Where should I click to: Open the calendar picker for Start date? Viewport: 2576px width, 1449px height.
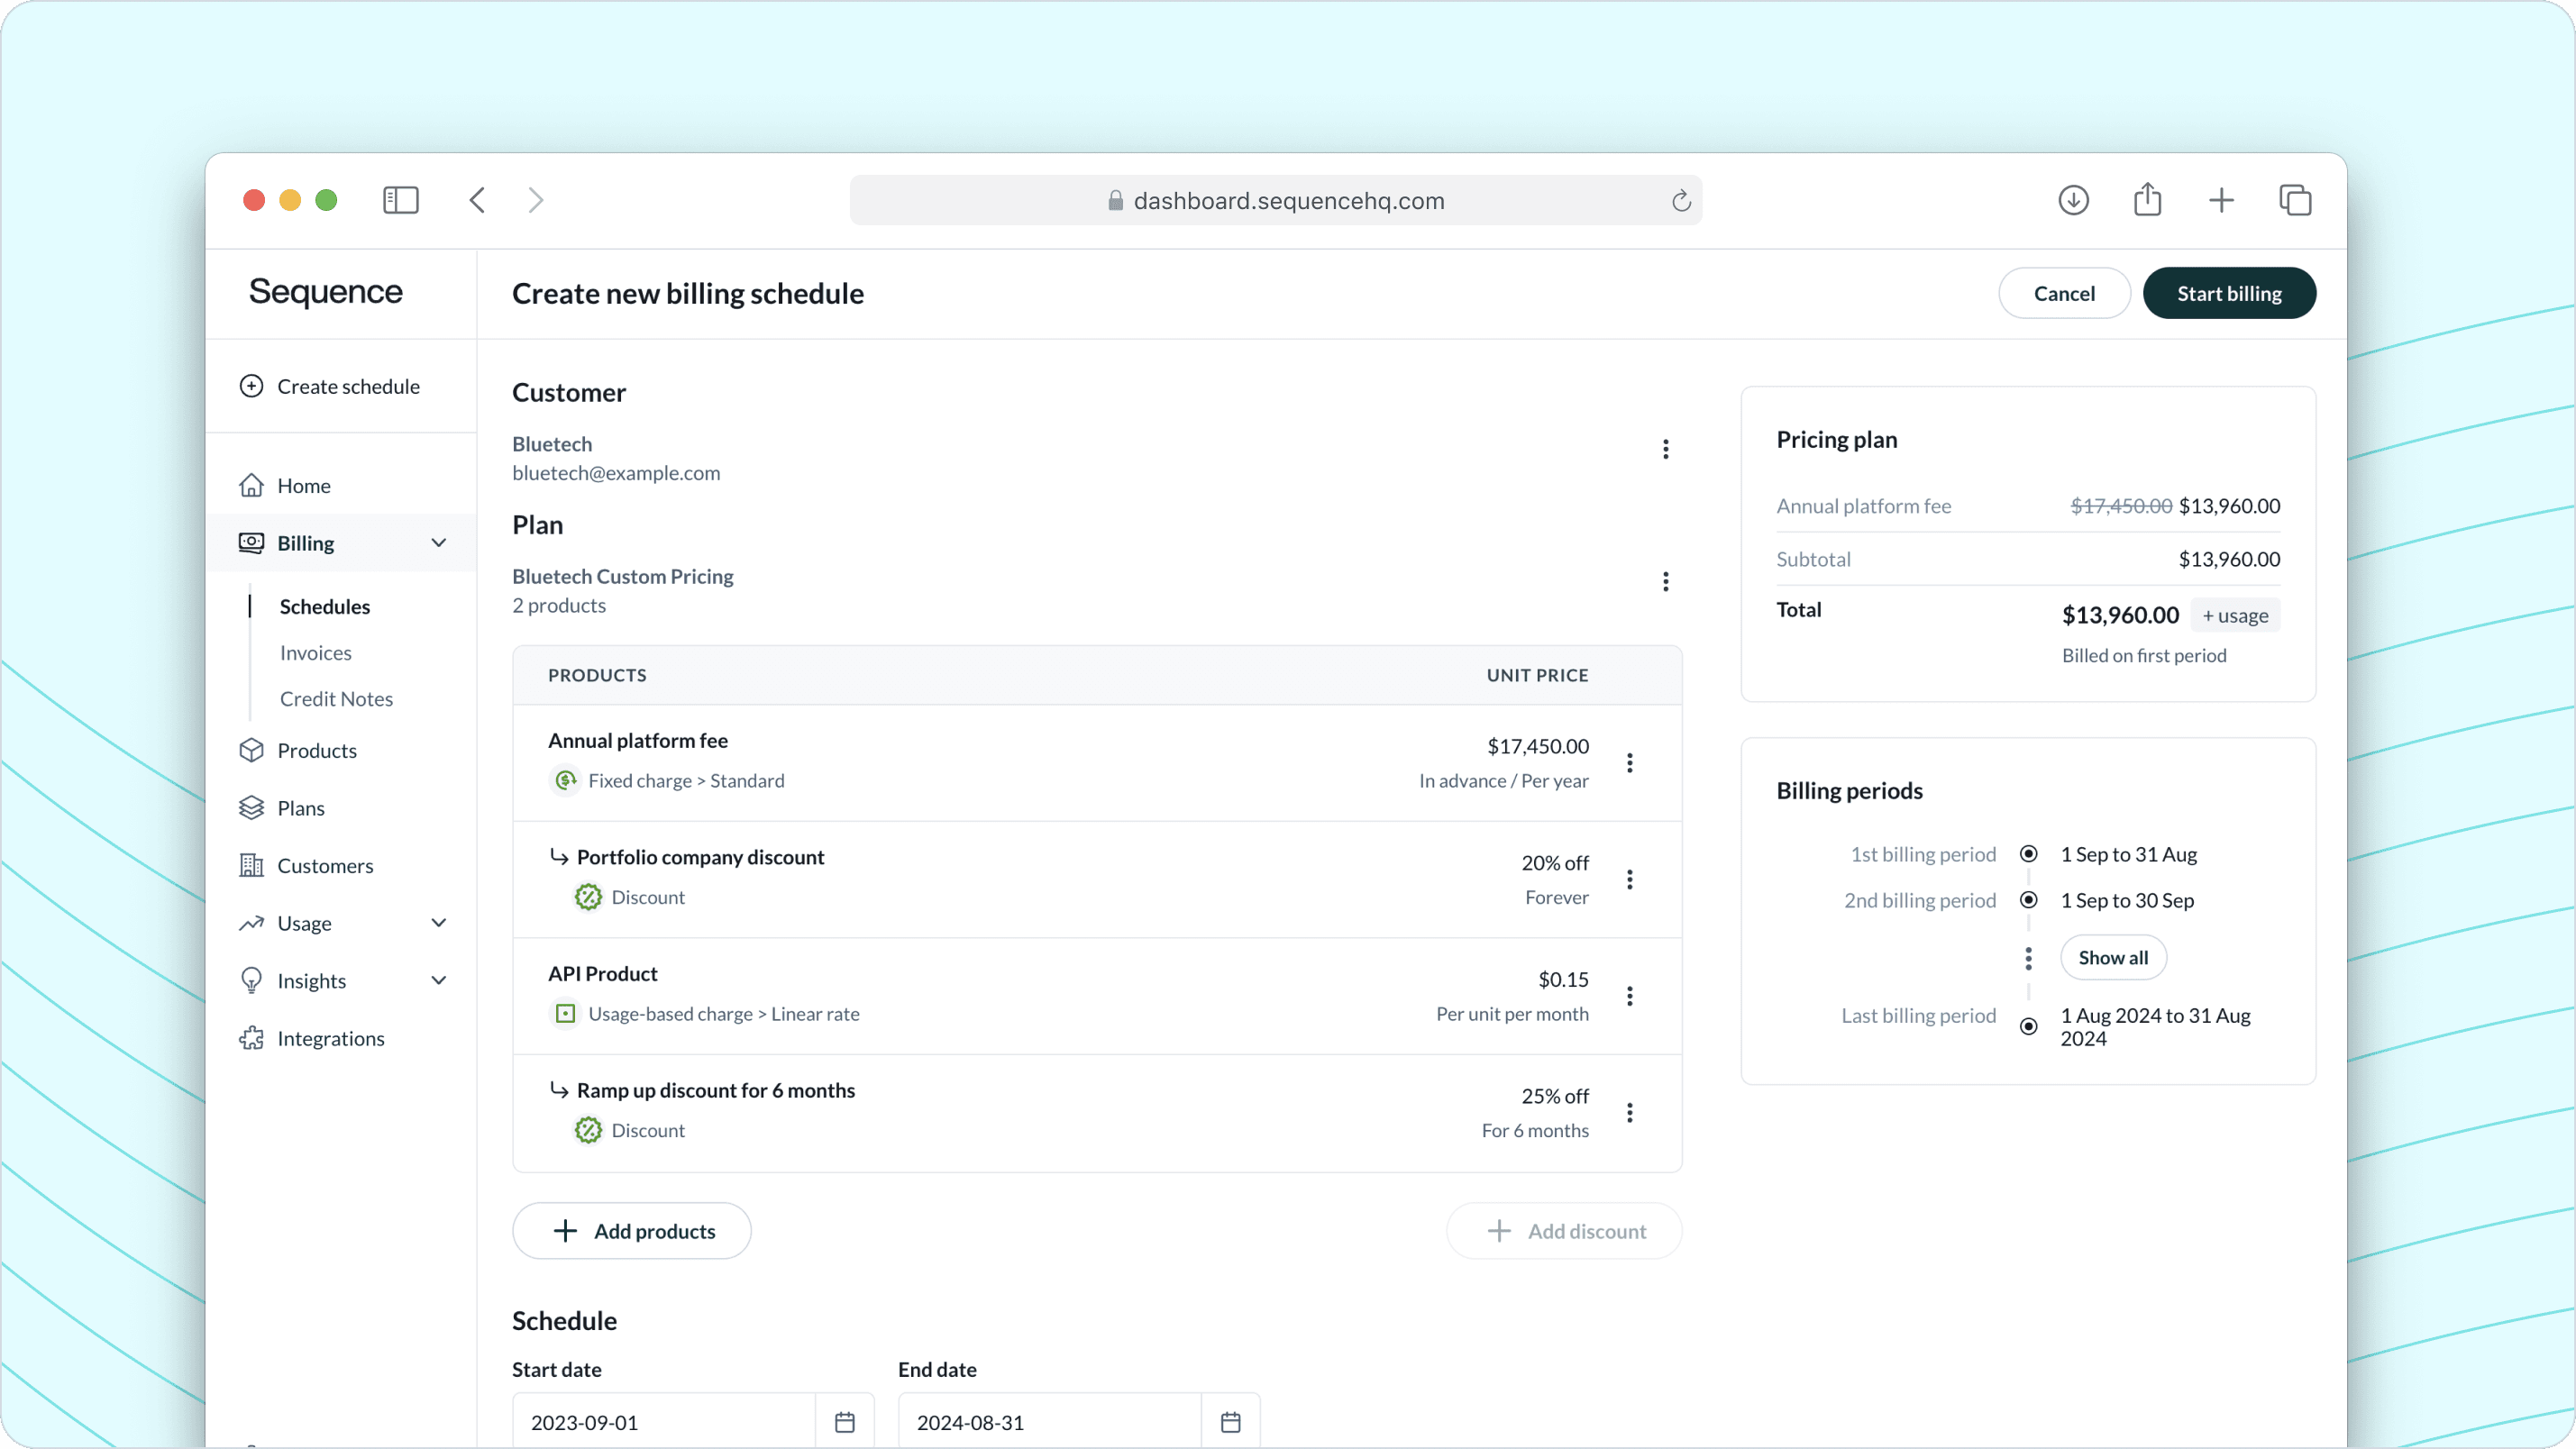[844, 1421]
